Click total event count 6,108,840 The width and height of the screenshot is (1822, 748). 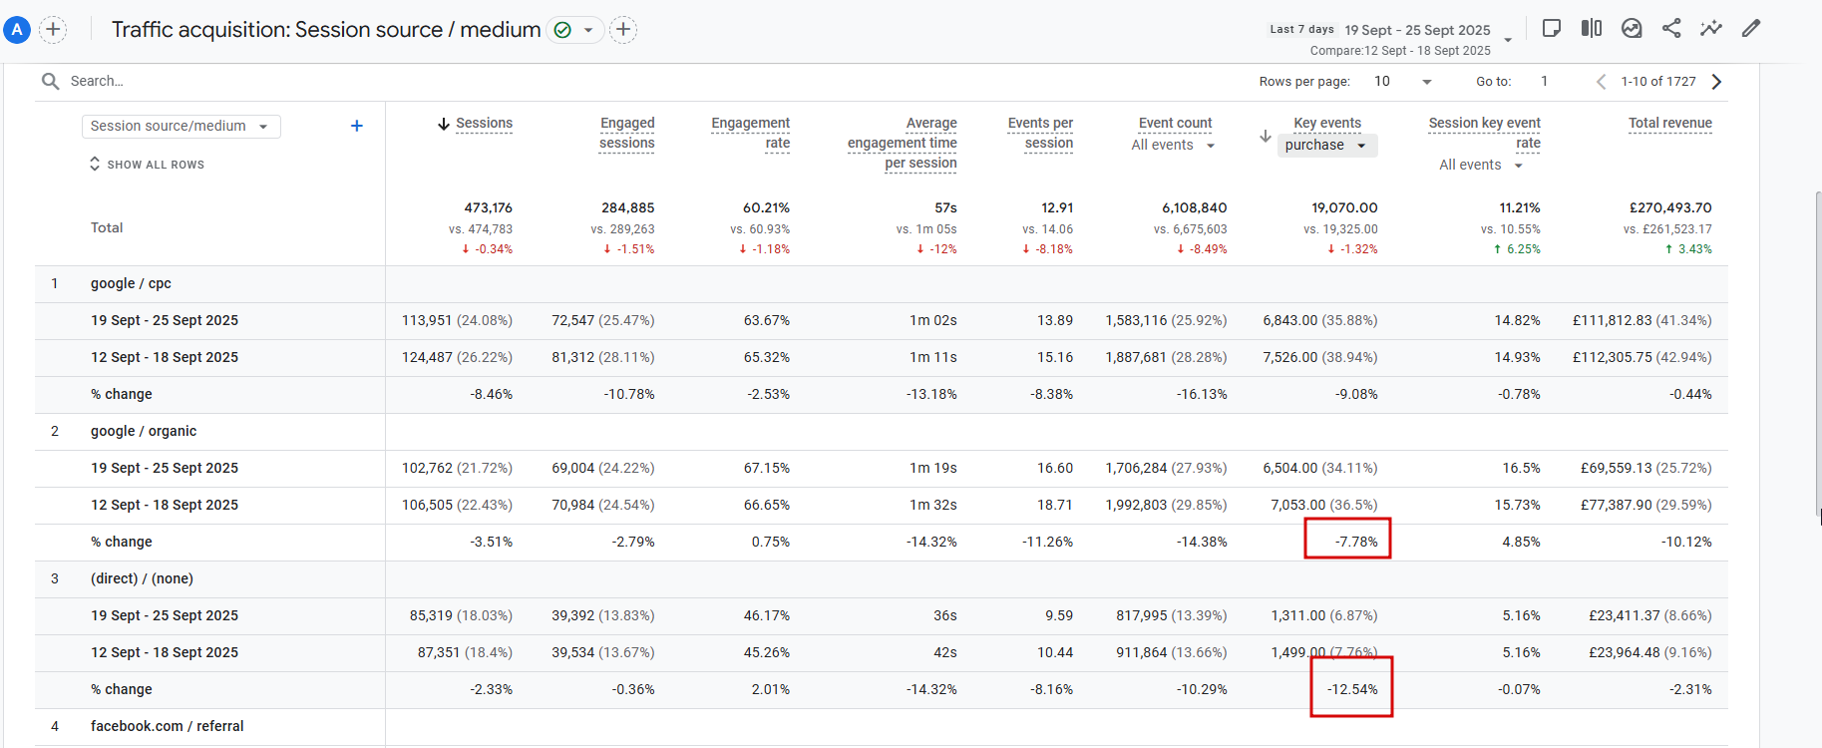point(1194,207)
